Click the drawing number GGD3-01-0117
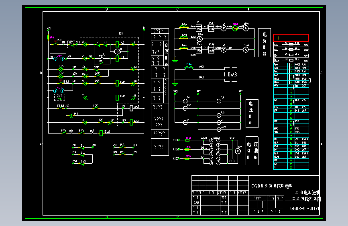 tap(305, 209)
